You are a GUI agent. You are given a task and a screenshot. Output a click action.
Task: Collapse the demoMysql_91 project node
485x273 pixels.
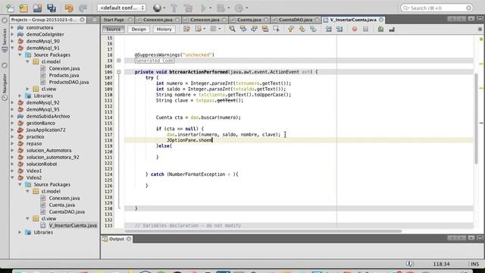[x=12, y=48]
